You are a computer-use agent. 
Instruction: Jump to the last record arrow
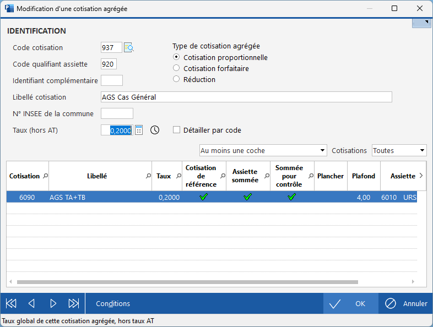(73, 303)
